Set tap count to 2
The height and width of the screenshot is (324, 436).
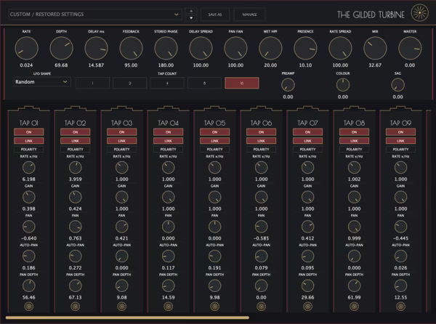130,83
